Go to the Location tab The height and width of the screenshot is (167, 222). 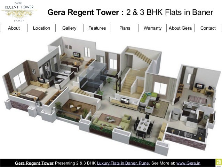(x=41, y=28)
